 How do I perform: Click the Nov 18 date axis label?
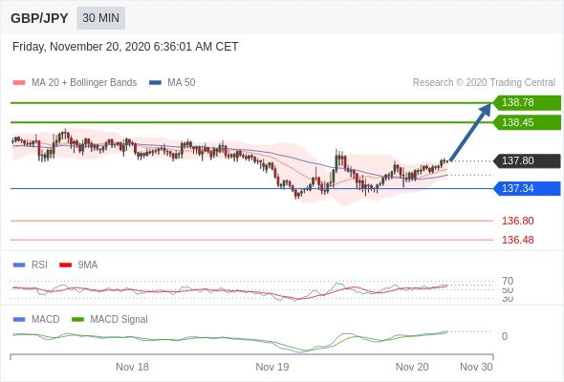pos(132,367)
